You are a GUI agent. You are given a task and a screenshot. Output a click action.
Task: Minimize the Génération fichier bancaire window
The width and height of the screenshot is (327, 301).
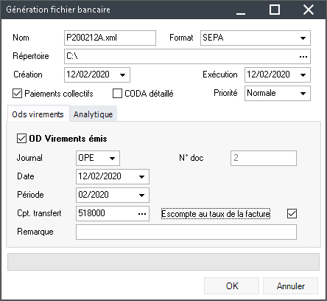pyautogui.click(x=241, y=10)
